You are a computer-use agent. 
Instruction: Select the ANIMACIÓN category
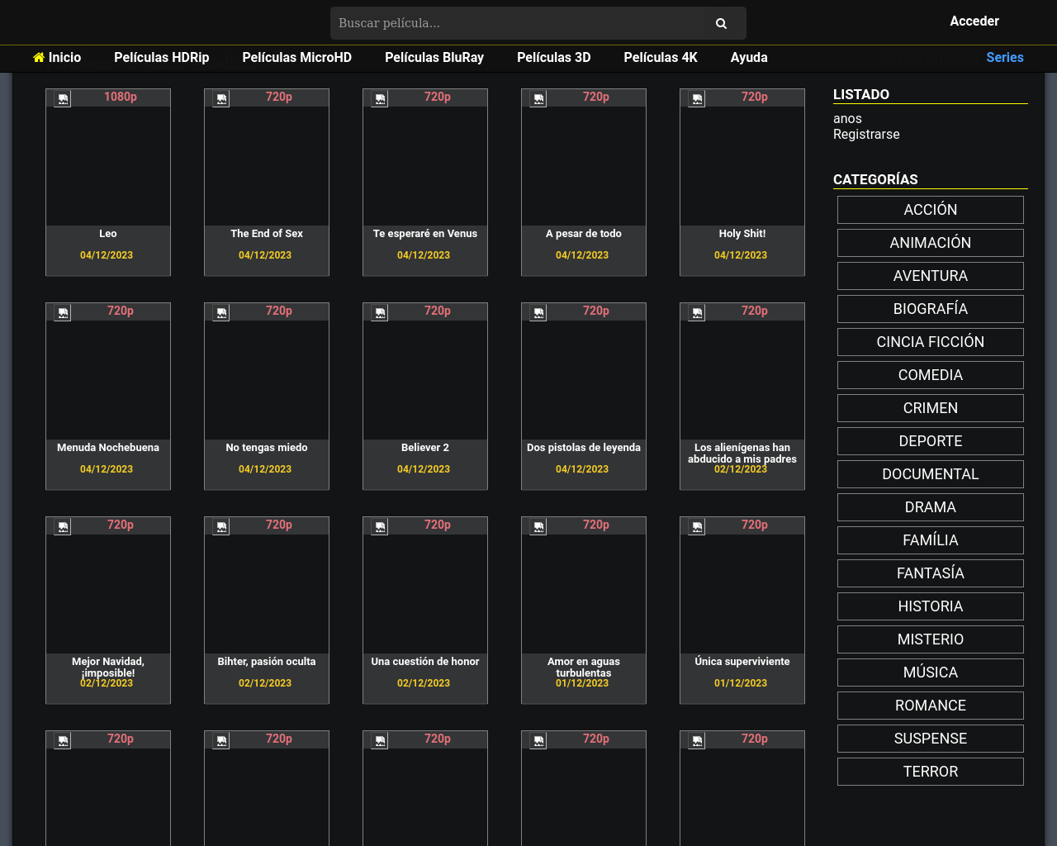pyautogui.click(x=931, y=243)
